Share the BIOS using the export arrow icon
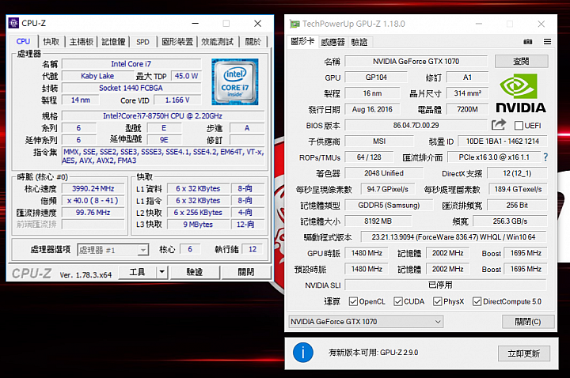The width and height of the screenshot is (570, 378). tap(499, 125)
